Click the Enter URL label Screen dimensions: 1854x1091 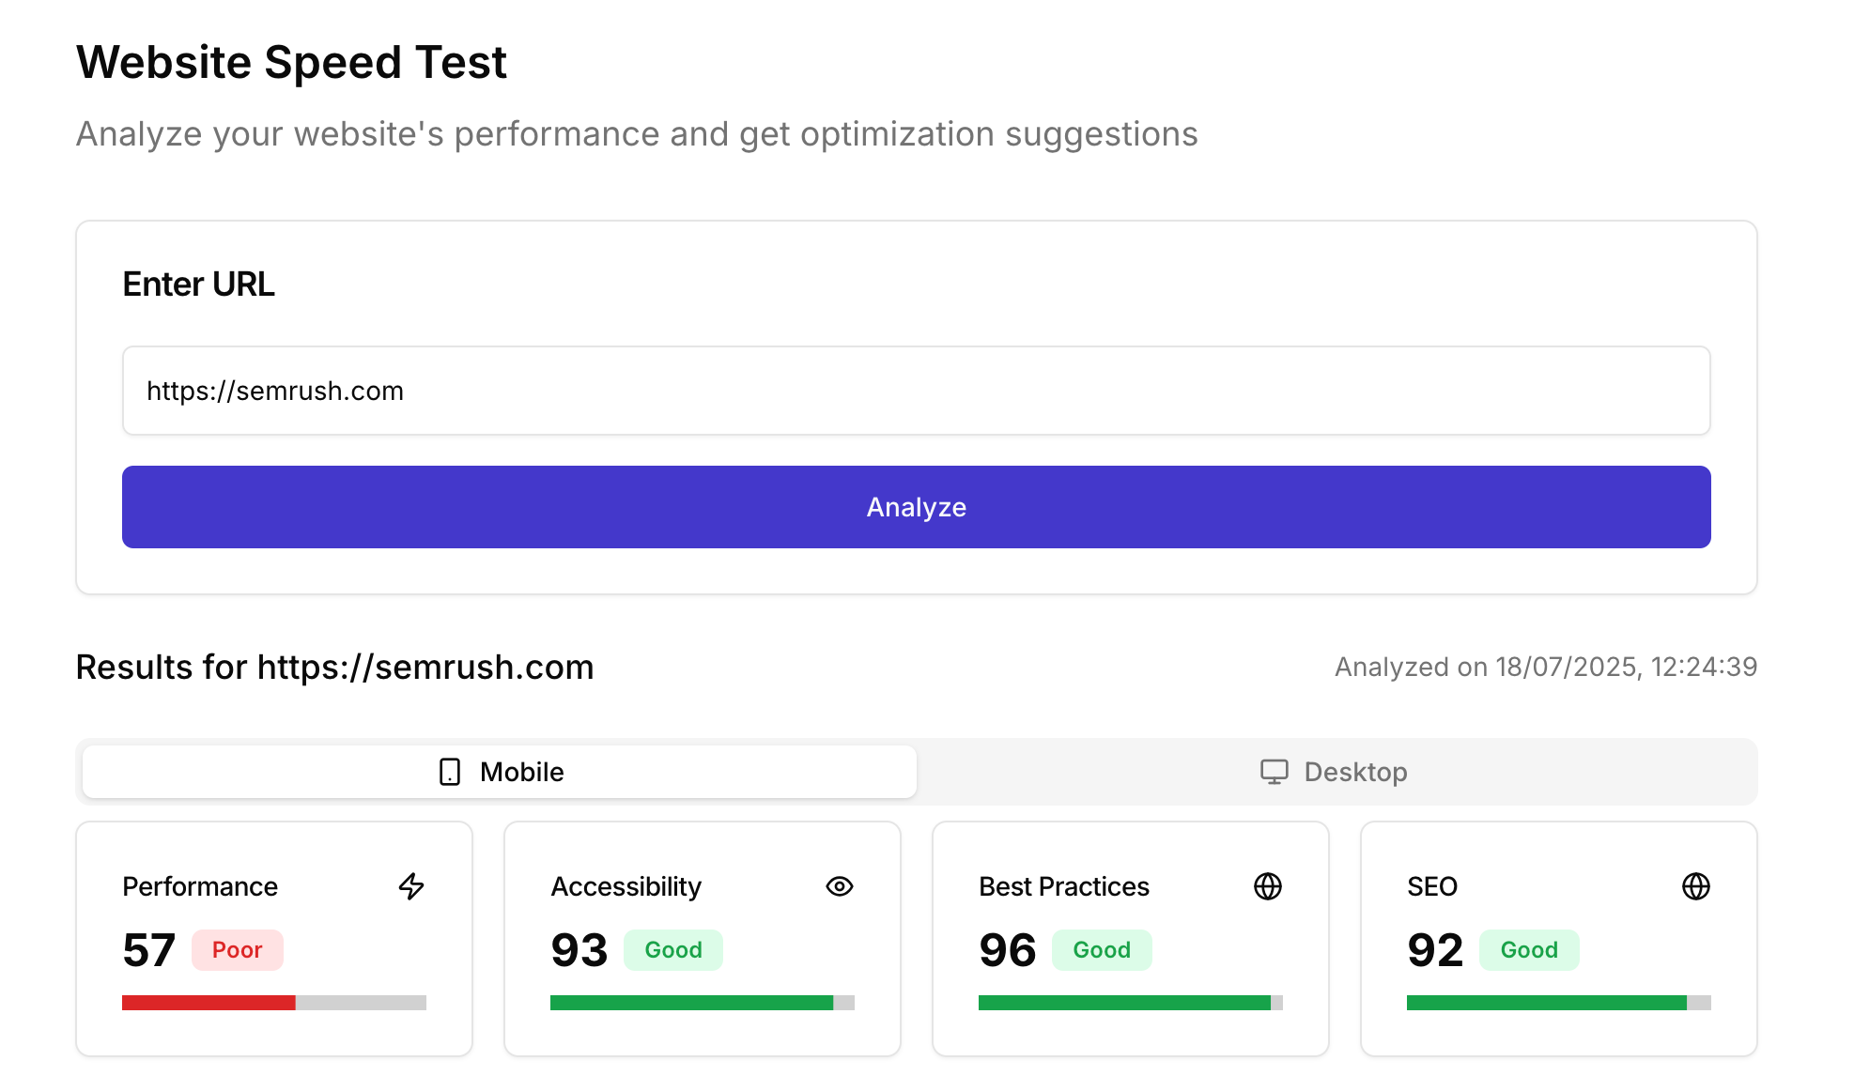pos(199,284)
